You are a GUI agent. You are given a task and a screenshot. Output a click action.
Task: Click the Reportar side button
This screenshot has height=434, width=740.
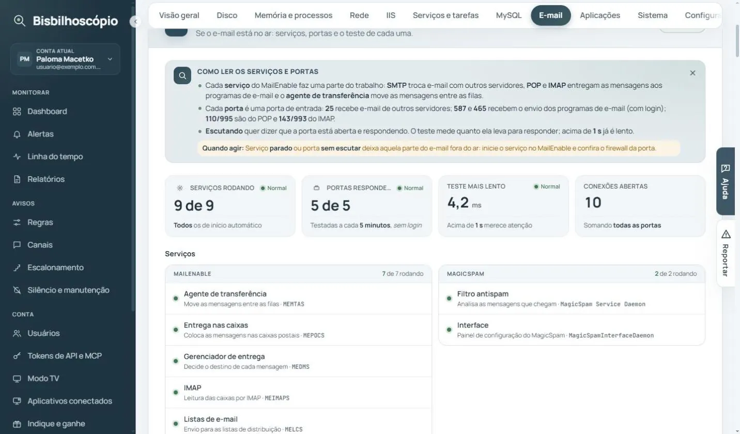tap(726, 253)
